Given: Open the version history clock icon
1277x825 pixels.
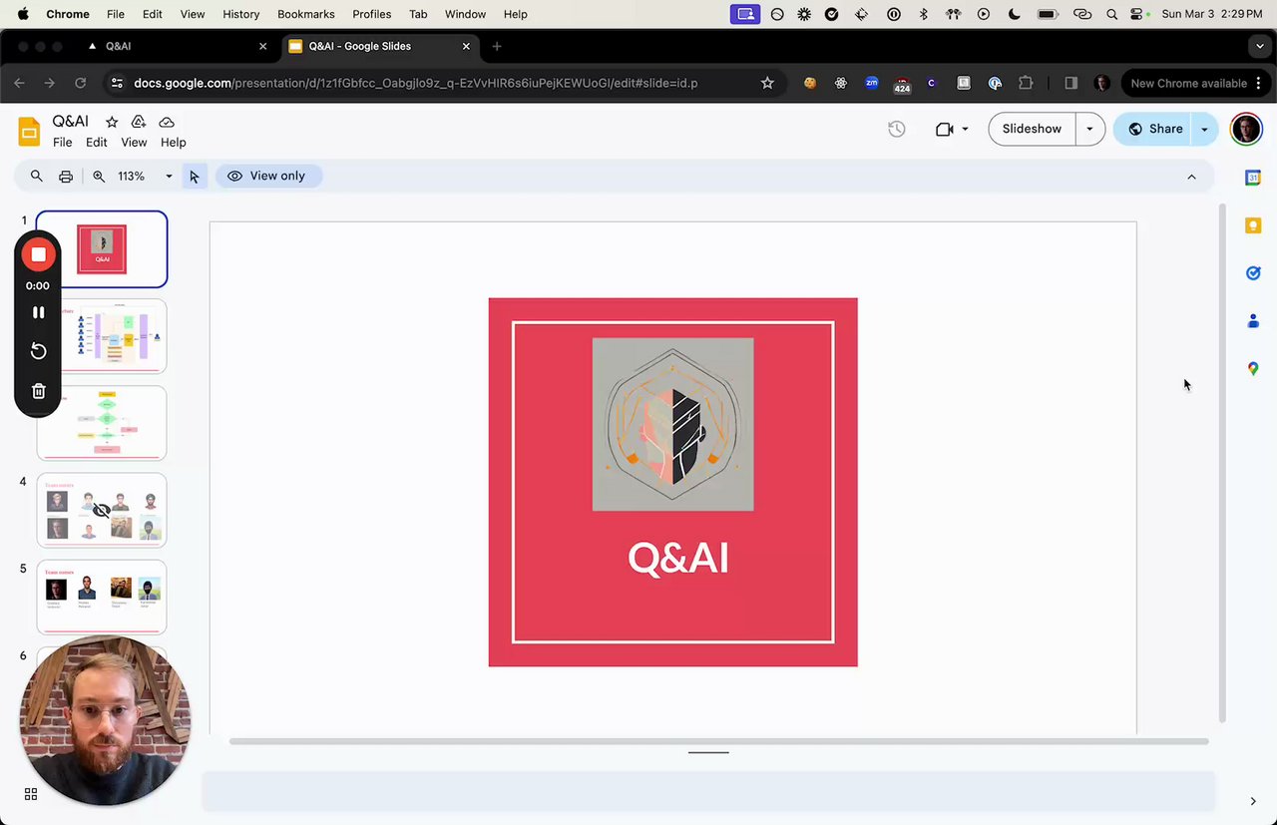Looking at the screenshot, I should click(x=897, y=129).
